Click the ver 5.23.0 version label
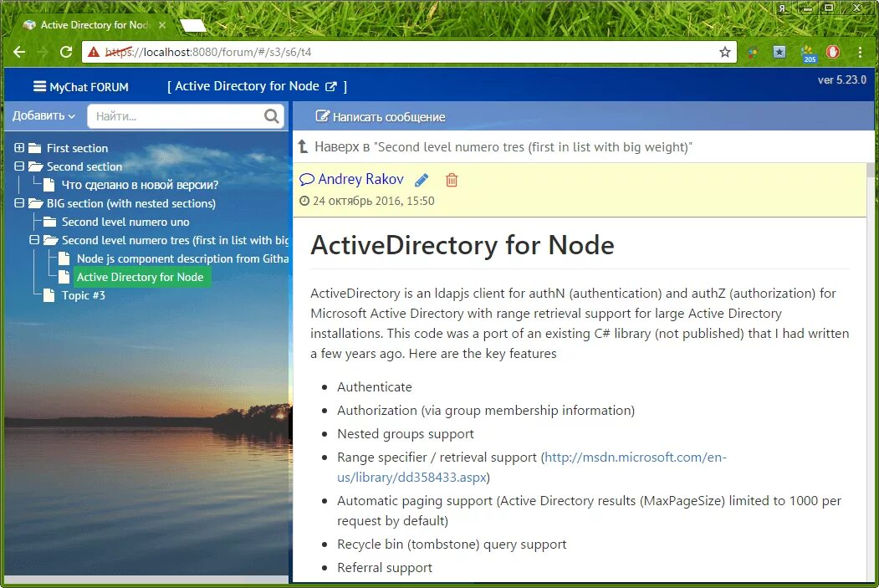This screenshot has width=879, height=588. (842, 79)
